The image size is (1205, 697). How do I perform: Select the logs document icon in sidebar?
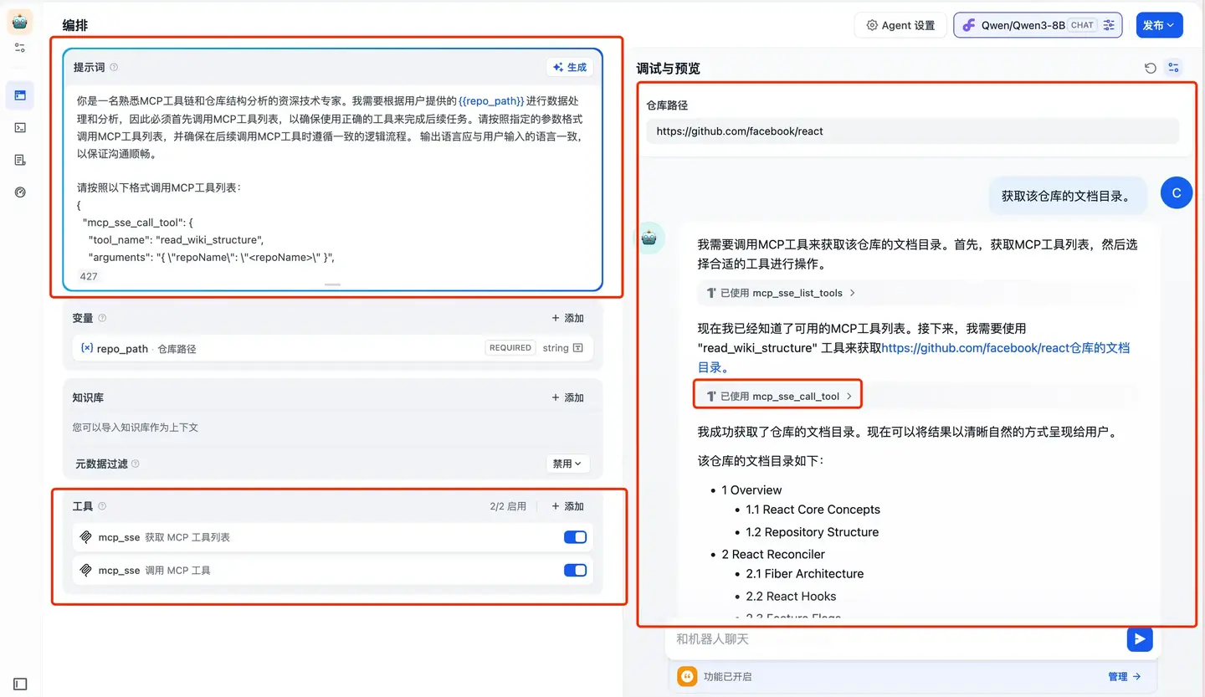coord(20,159)
